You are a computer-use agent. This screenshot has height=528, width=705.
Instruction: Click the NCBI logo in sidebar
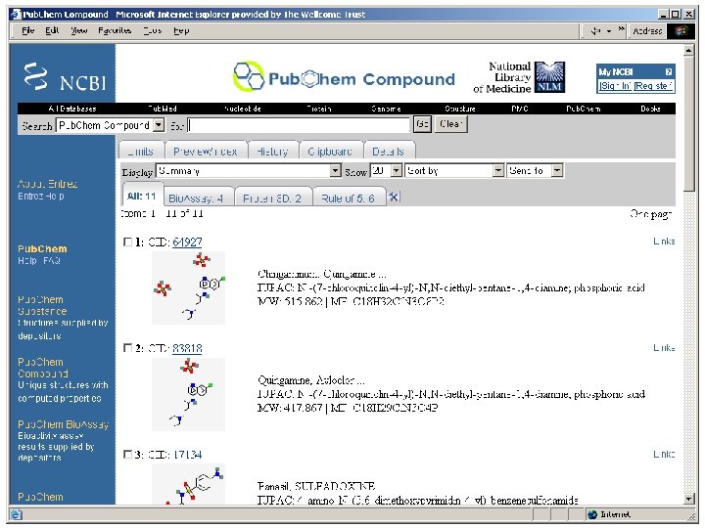64,77
